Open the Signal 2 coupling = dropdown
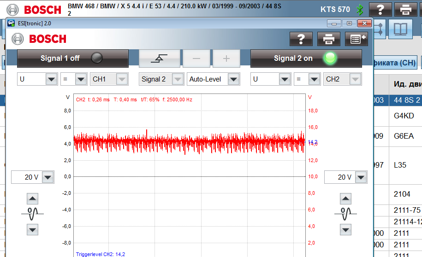The height and width of the screenshot is (257, 422). tap(307, 79)
